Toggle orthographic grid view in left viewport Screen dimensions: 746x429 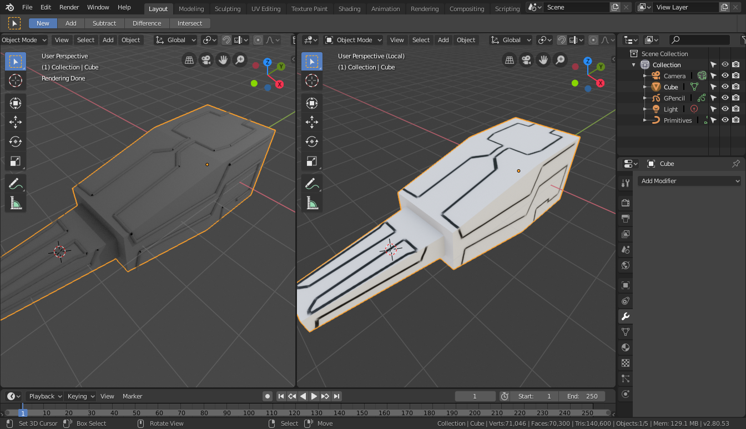click(189, 60)
